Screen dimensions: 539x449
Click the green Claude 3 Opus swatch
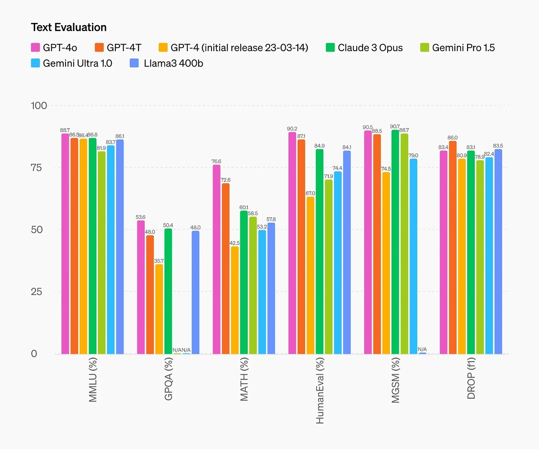coord(331,47)
